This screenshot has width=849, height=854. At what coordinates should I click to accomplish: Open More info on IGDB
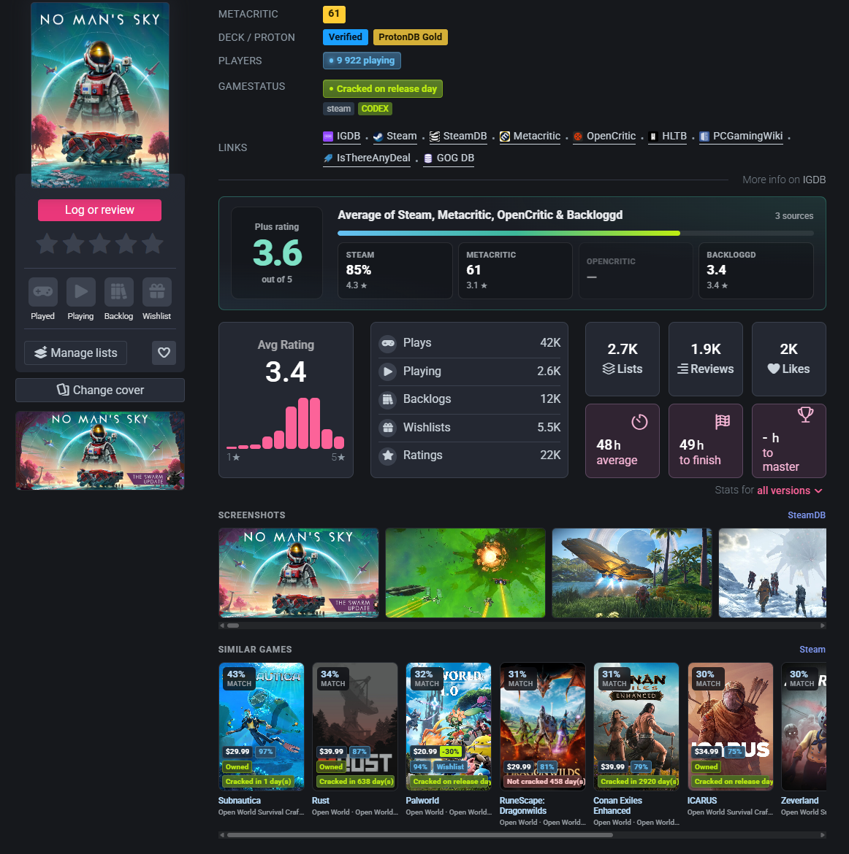click(x=783, y=180)
